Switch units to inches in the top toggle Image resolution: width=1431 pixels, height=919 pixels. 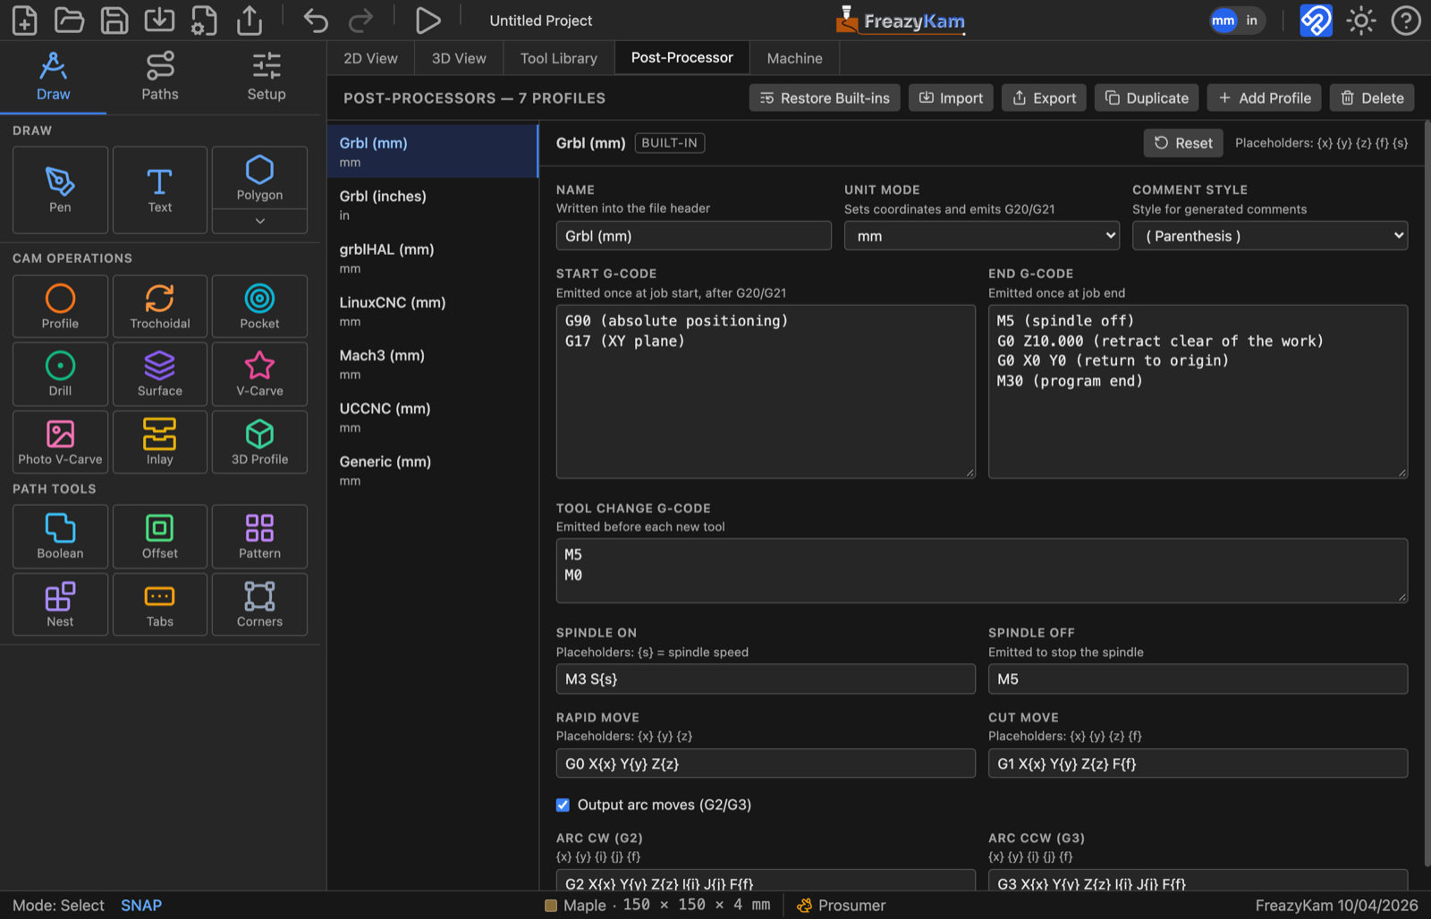[x=1251, y=21]
